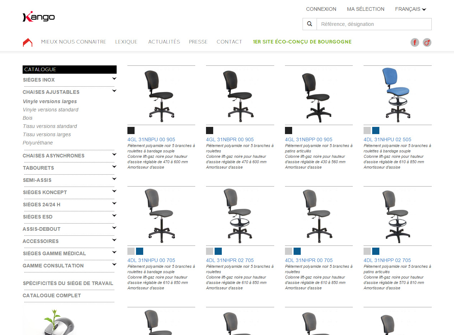
Task: Expand the Sièges Koncept category arrow
Action: coord(114,191)
